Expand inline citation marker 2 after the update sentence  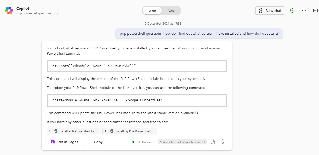[197, 113]
